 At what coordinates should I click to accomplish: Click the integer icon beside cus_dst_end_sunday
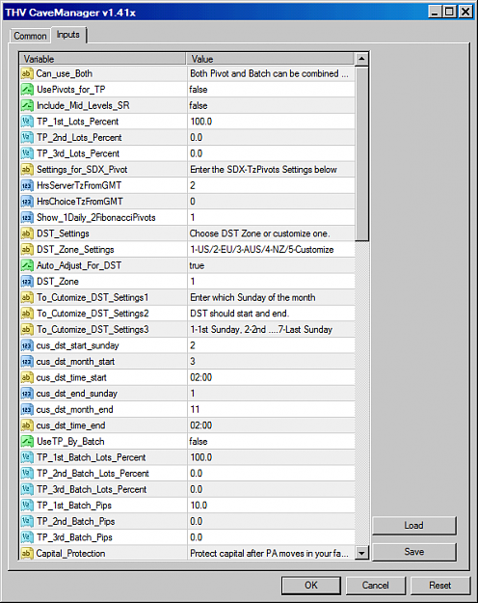27,394
